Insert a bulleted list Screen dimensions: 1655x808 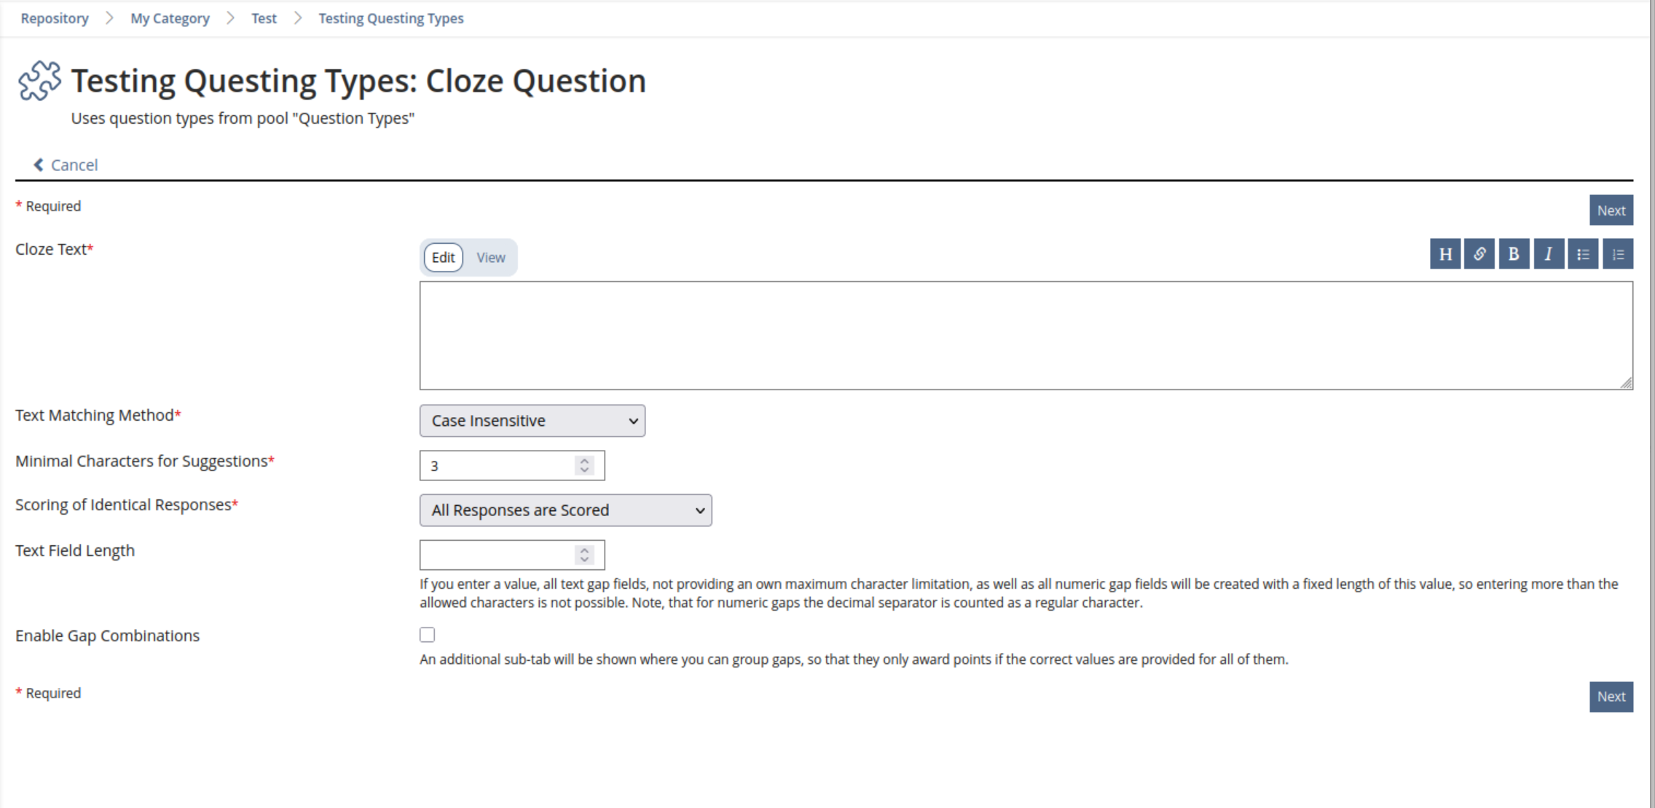(x=1583, y=254)
